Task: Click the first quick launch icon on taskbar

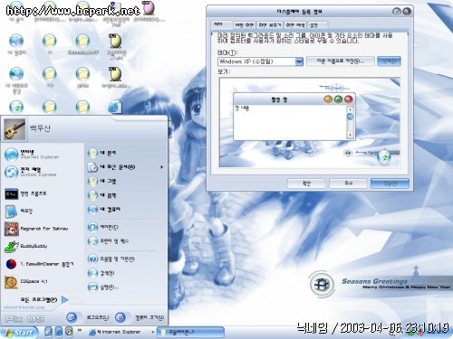Action: pos(48,332)
